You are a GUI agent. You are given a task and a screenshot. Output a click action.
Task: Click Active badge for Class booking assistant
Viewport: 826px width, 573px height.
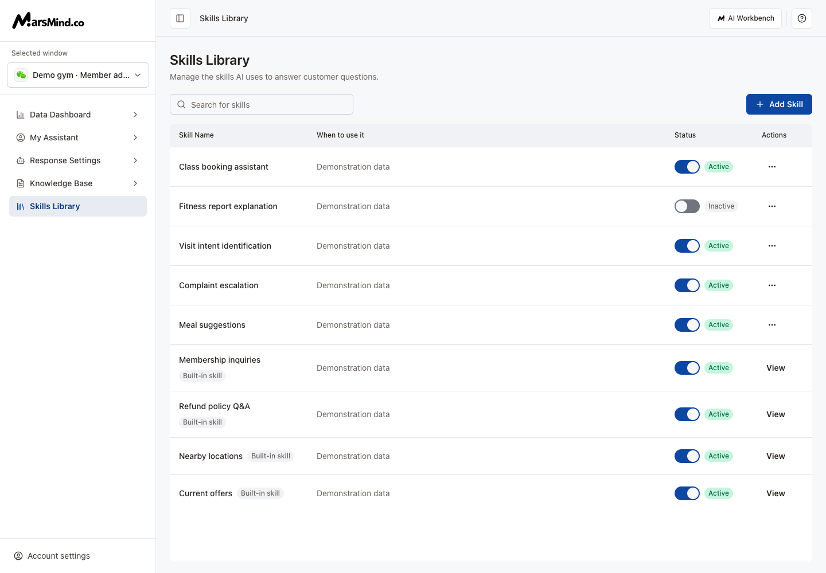pyautogui.click(x=719, y=167)
